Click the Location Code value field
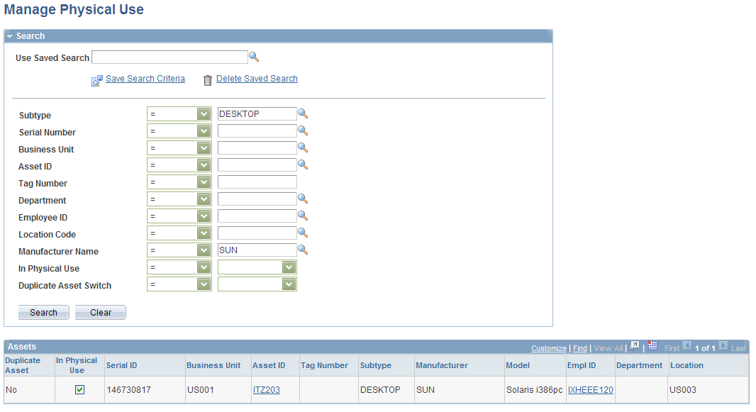The width and height of the screenshot is (756, 412). coord(257,233)
